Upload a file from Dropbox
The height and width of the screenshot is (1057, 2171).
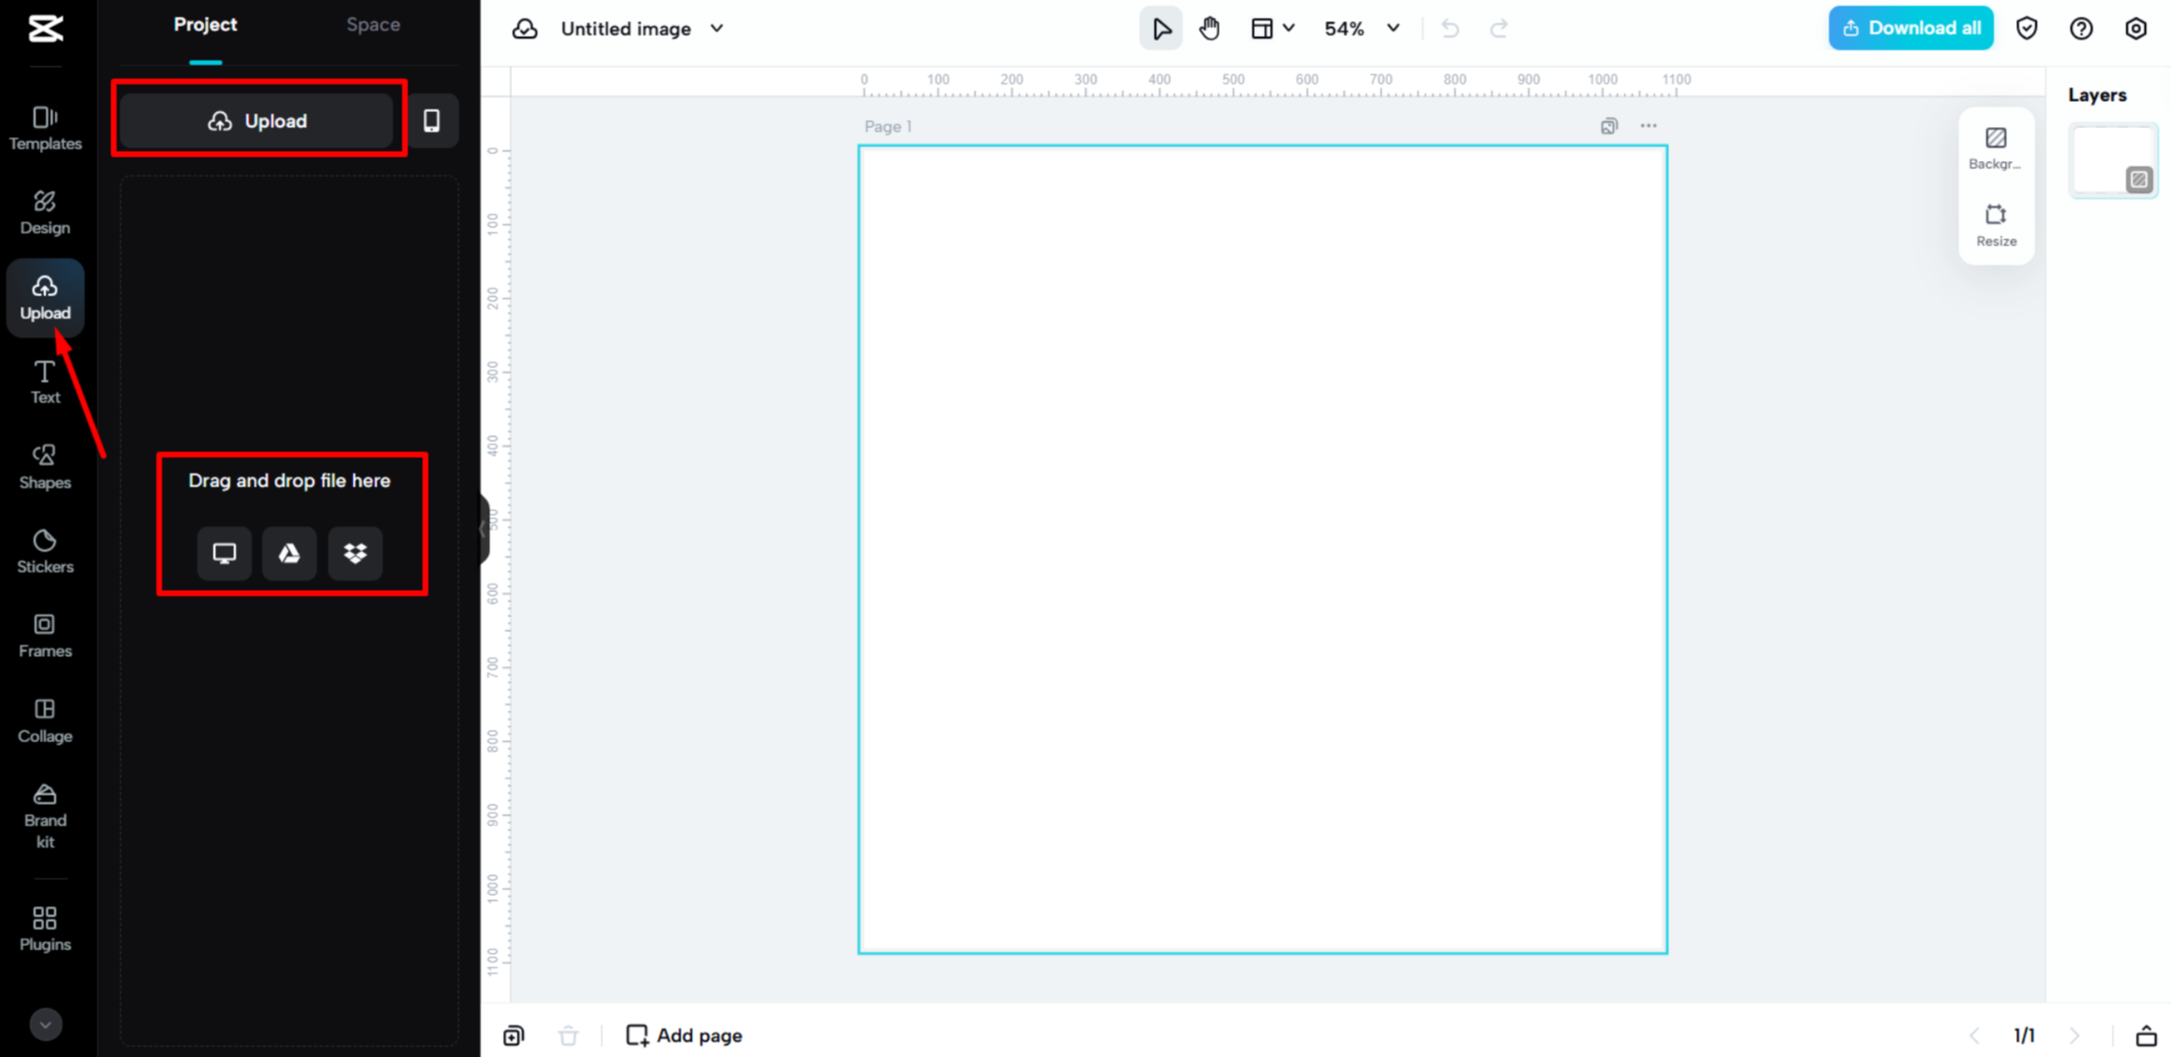click(355, 553)
